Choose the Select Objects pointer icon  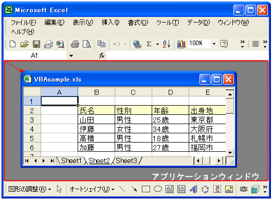point(59,189)
